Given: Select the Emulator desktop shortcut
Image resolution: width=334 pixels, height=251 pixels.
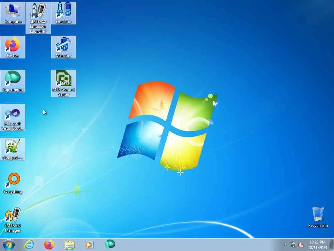Looking at the screenshot, I should pyautogui.click(x=64, y=13).
